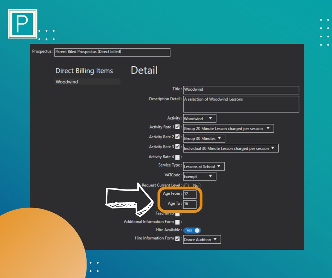Click the Title field containing Woodwind
This screenshot has width=332, height=278.
click(241, 90)
